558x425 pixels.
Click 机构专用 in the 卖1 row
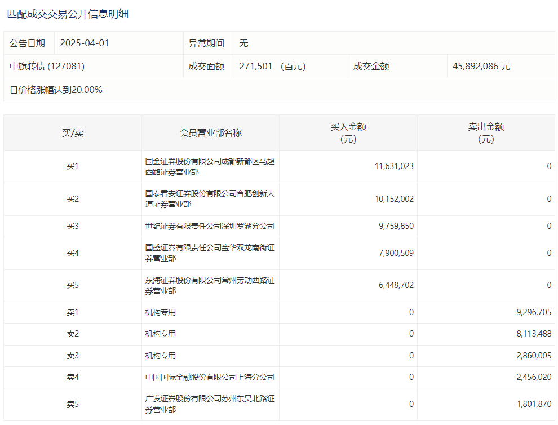tap(161, 312)
